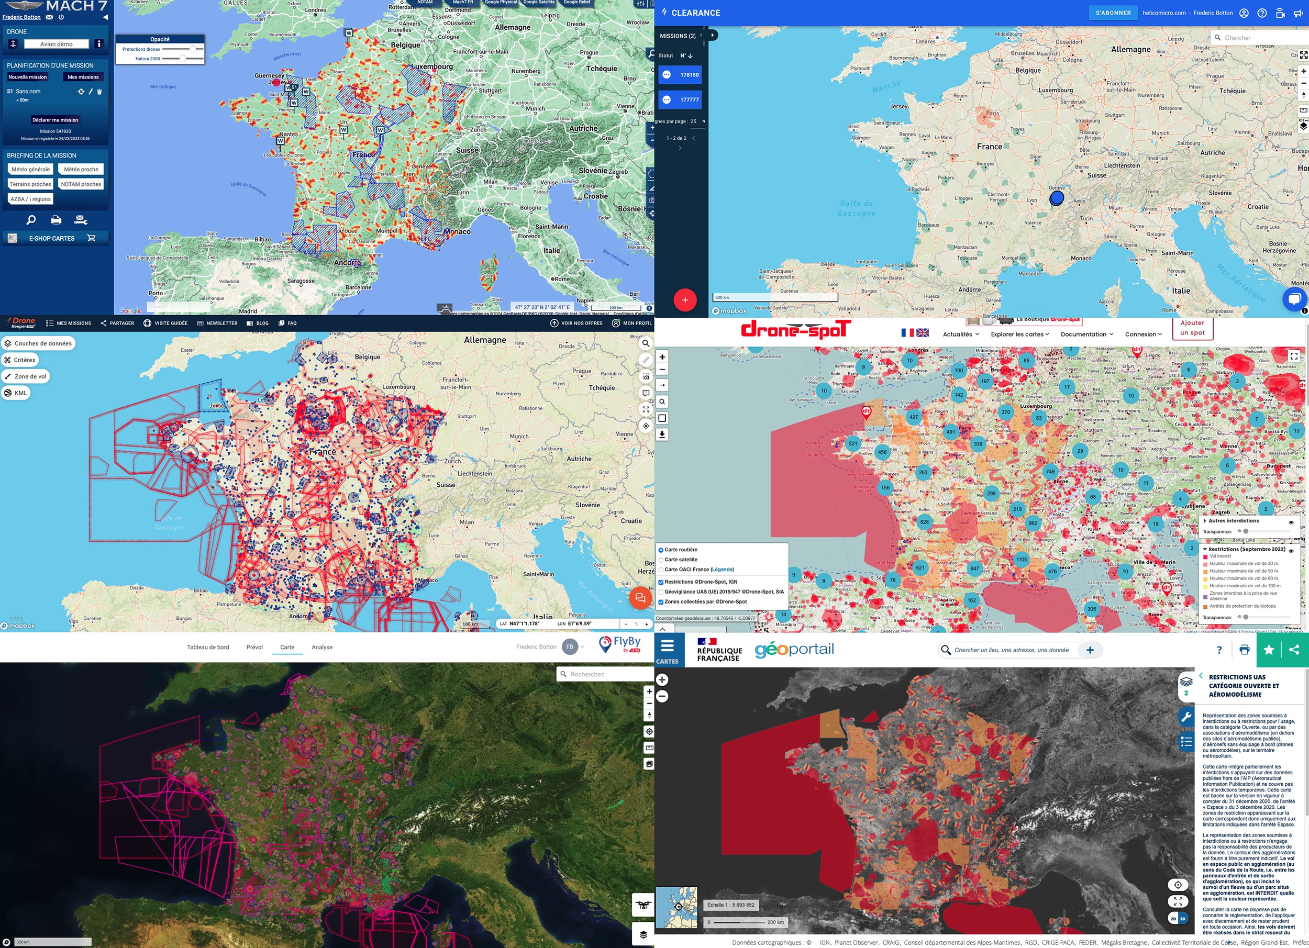Image resolution: width=1309 pixels, height=948 pixels.
Task: Select the Google Satellite map tab
Action: pyautogui.click(x=538, y=3)
